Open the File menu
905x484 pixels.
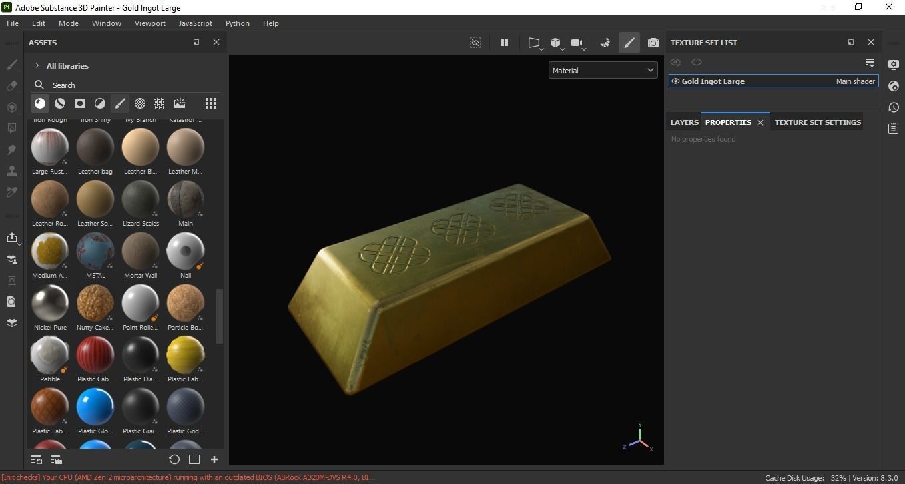tap(13, 23)
